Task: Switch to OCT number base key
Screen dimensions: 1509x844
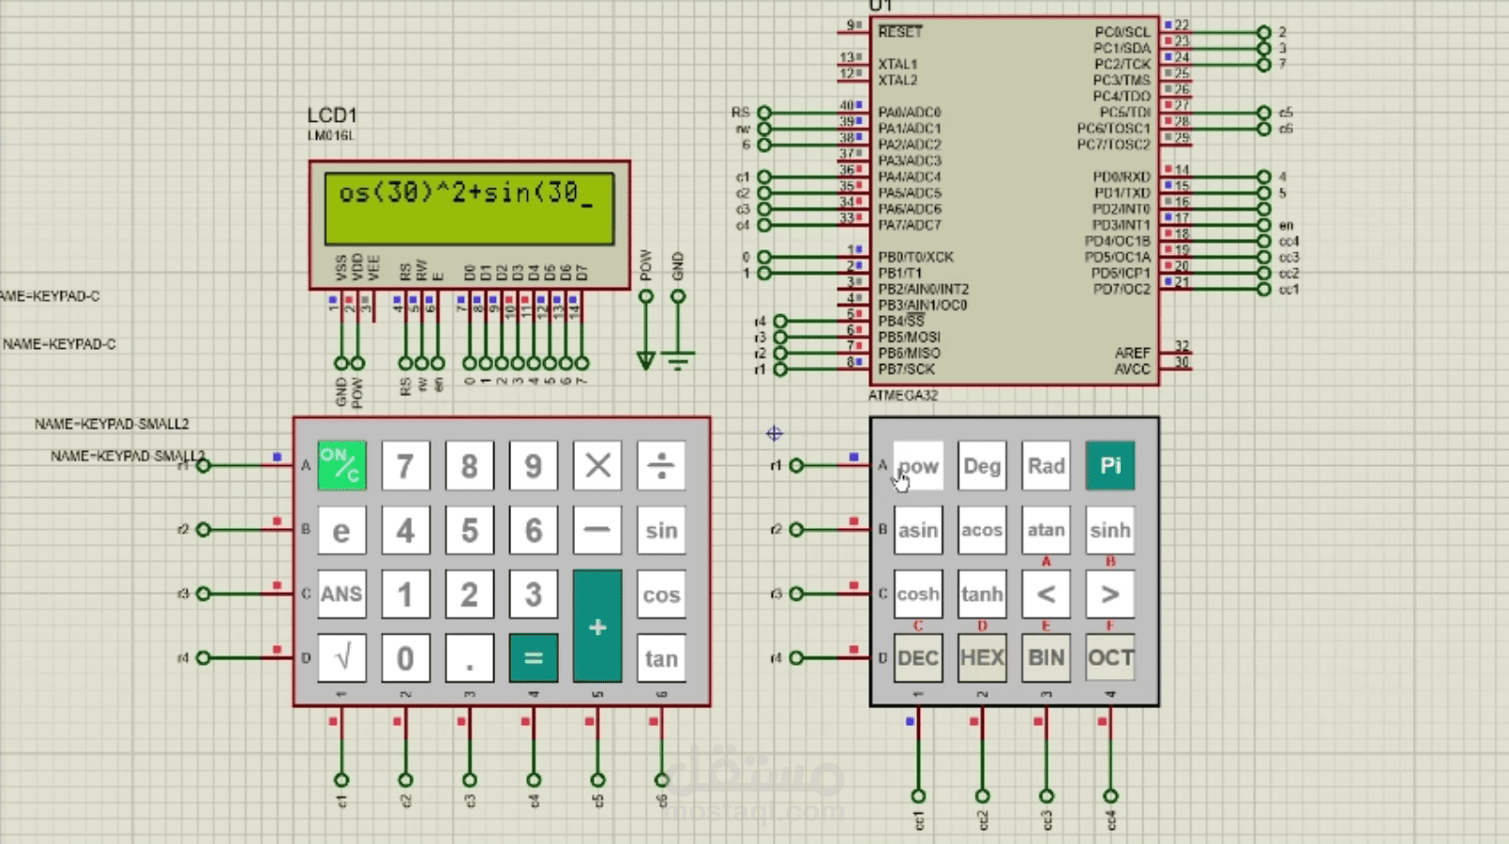Action: point(1110,658)
